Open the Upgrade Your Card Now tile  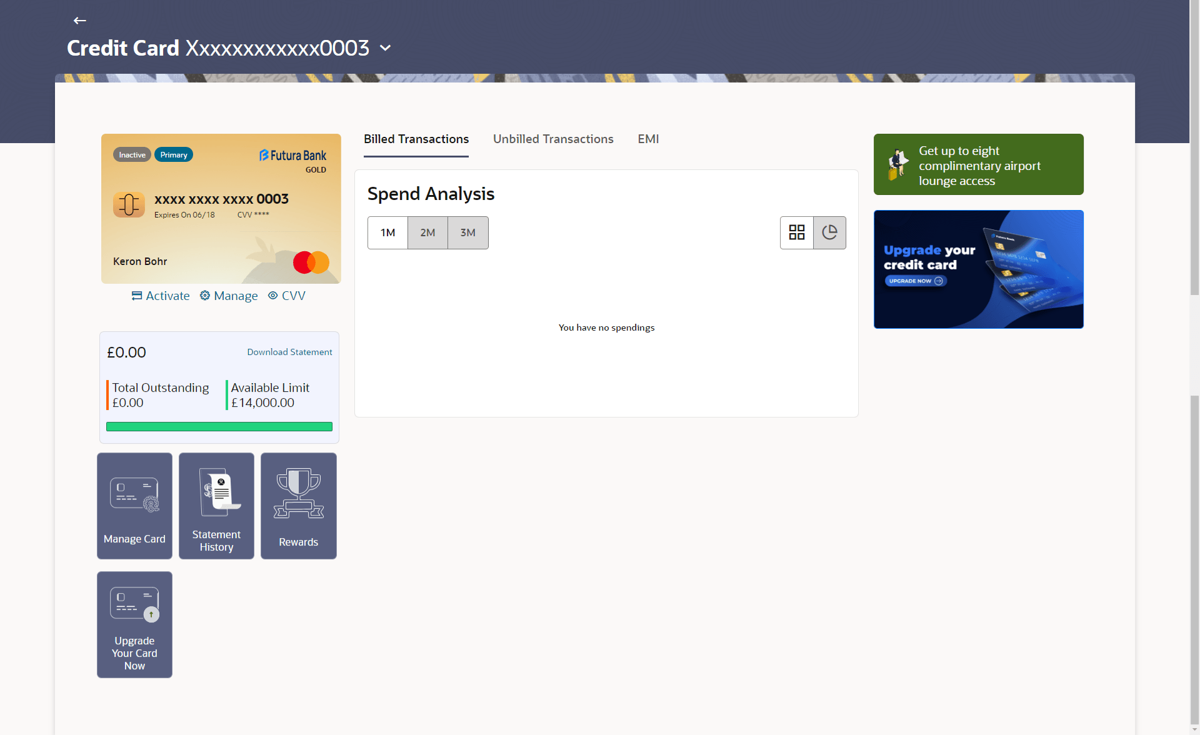[x=134, y=624]
